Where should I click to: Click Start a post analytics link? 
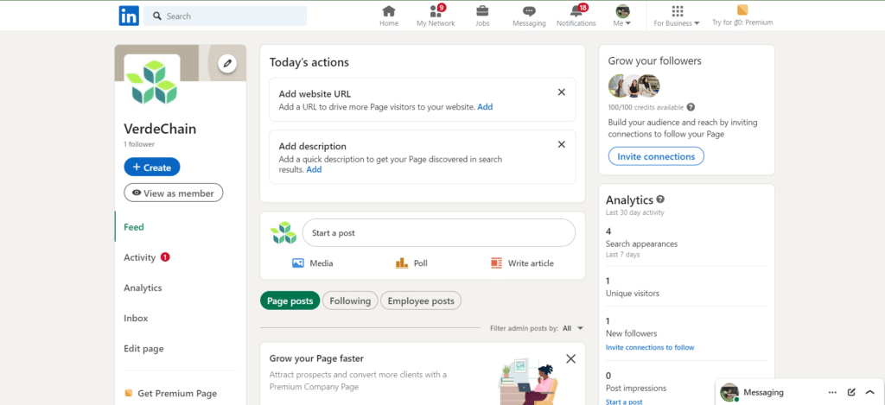point(624,402)
